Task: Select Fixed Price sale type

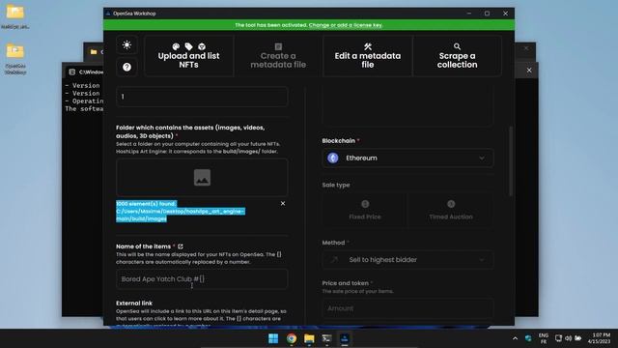Action: pyautogui.click(x=365, y=210)
